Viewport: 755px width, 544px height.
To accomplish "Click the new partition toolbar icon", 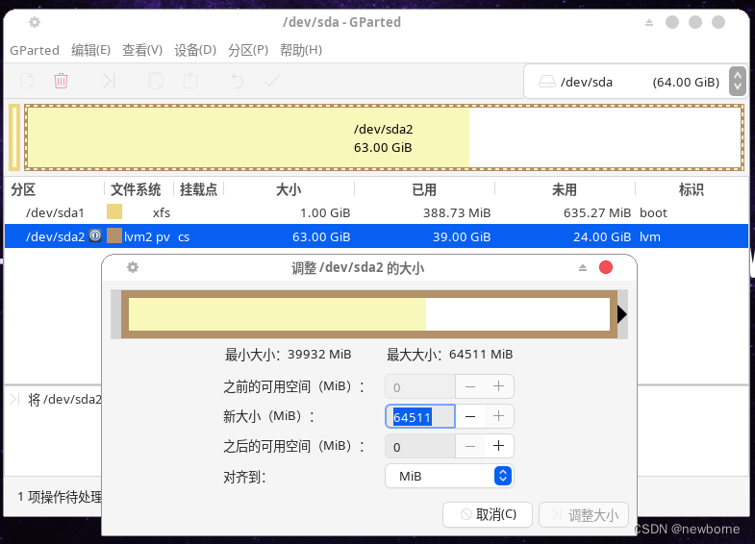I will point(28,81).
